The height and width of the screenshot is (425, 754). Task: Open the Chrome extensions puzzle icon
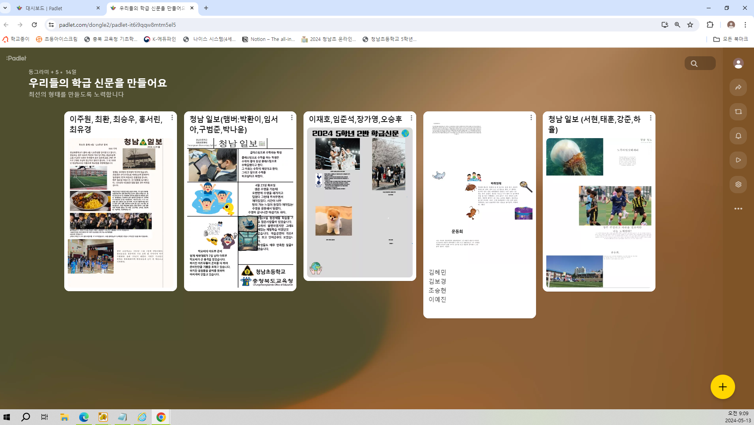(x=710, y=25)
